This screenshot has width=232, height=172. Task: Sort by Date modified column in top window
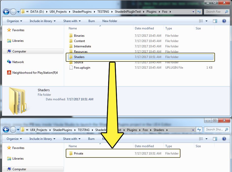click(x=144, y=28)
